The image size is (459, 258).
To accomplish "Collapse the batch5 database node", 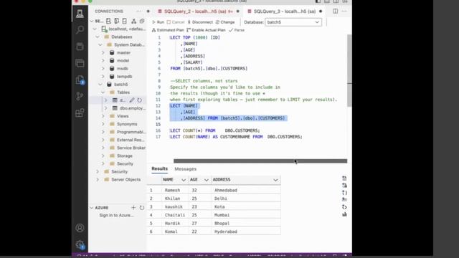I will (x=100, y=85).
